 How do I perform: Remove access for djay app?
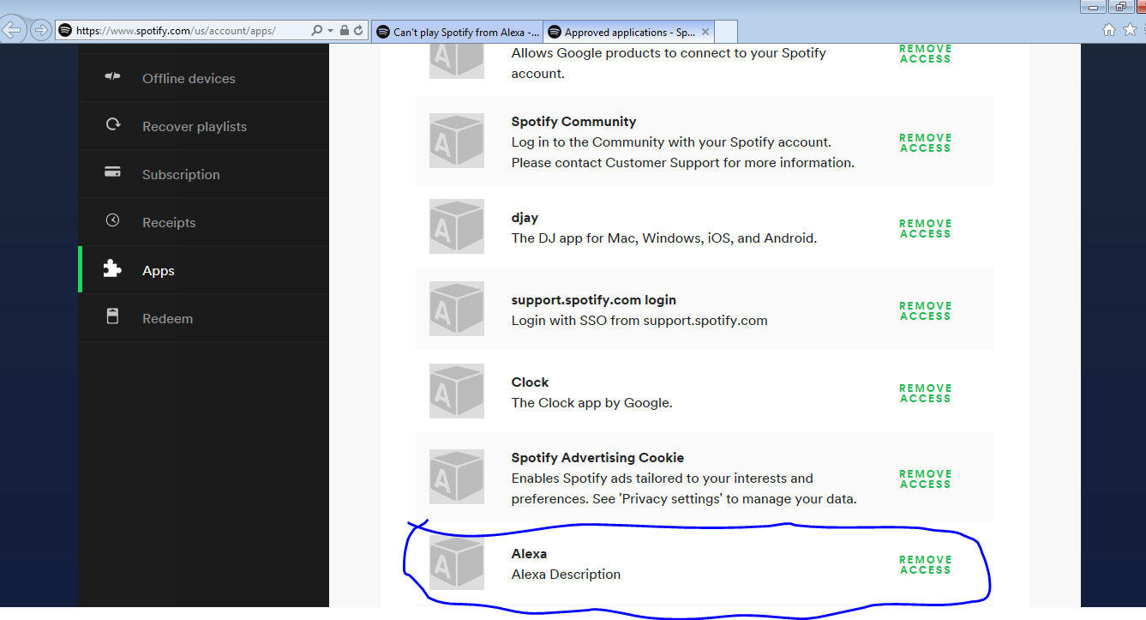[926, 229]
